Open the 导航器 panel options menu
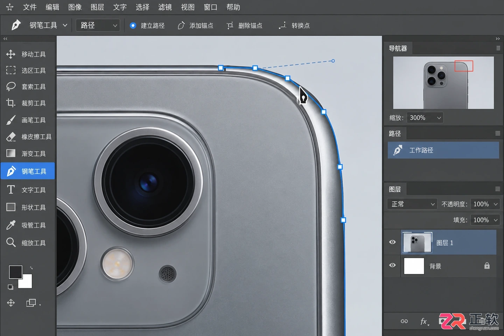Screen dimensions: 504x336 (x=498, y=48)
